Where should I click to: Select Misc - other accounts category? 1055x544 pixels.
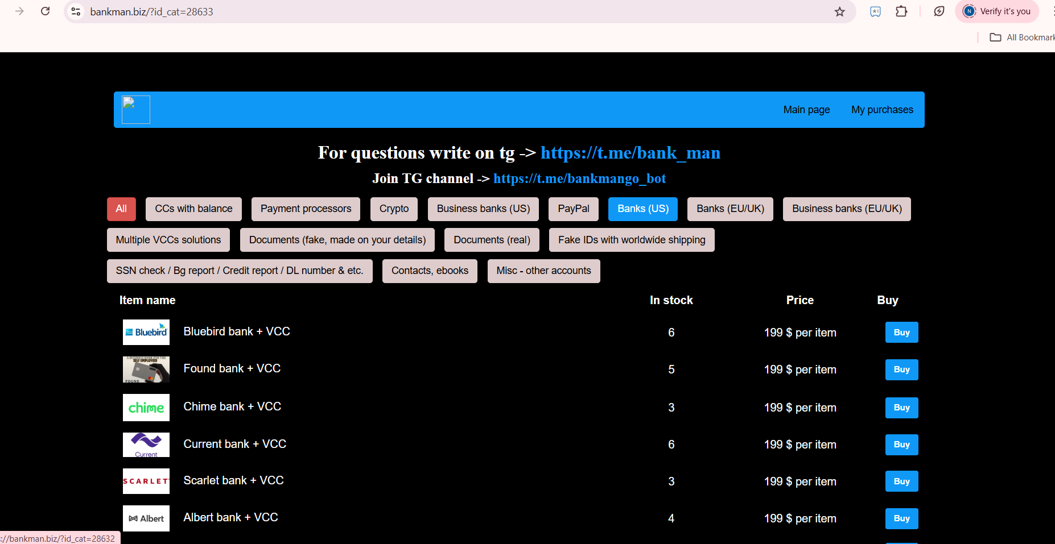pyautogui.click(x=543, y=271)
